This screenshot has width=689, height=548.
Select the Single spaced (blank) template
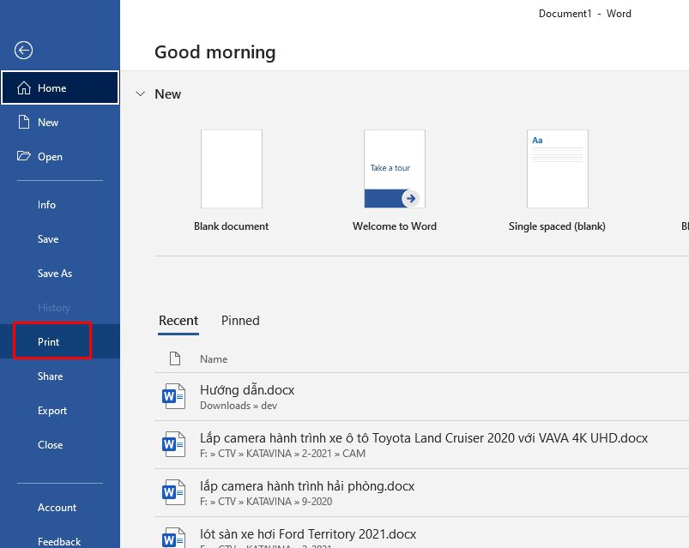coord(558,169)
